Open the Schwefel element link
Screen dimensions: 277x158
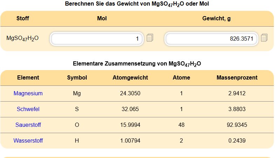[28, 109]
